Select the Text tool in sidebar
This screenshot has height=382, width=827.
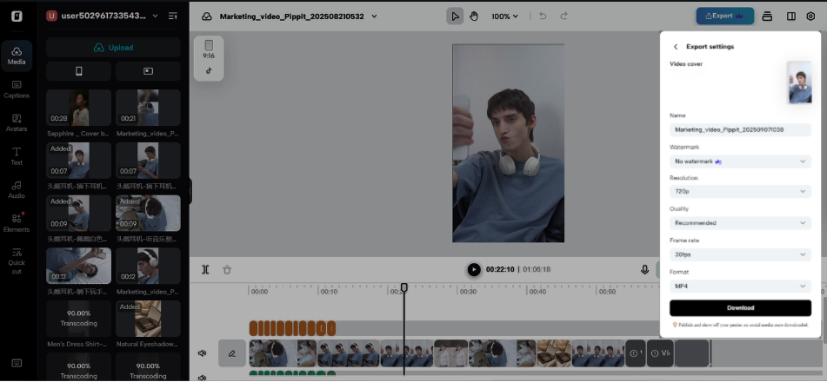click(x=17, y=155)
